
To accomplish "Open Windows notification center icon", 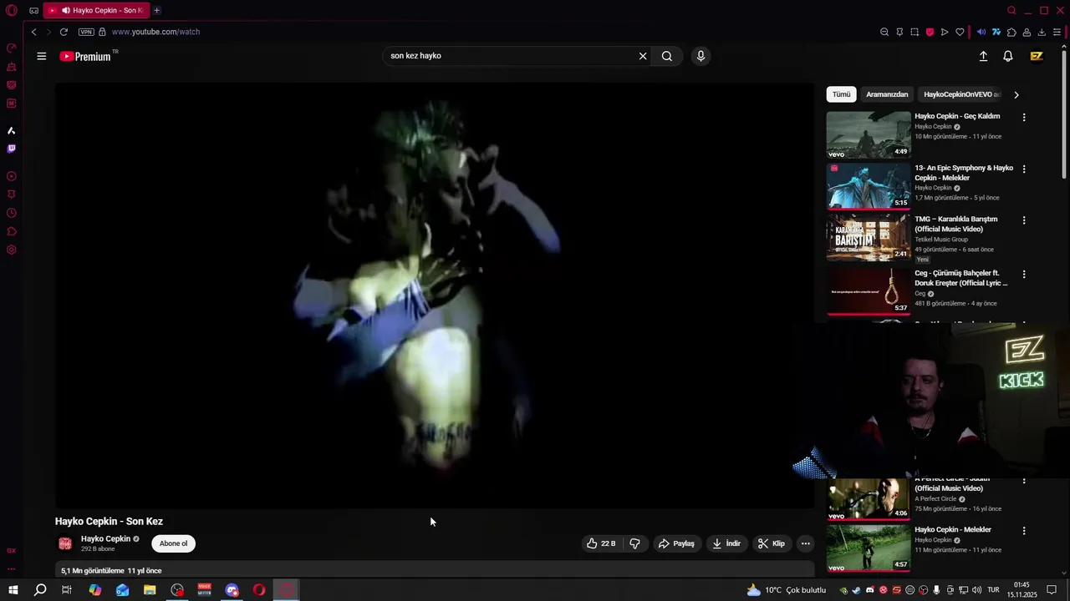I will [1052, 590].
